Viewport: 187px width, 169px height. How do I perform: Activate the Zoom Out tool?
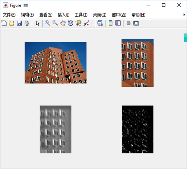click(55, 23)
